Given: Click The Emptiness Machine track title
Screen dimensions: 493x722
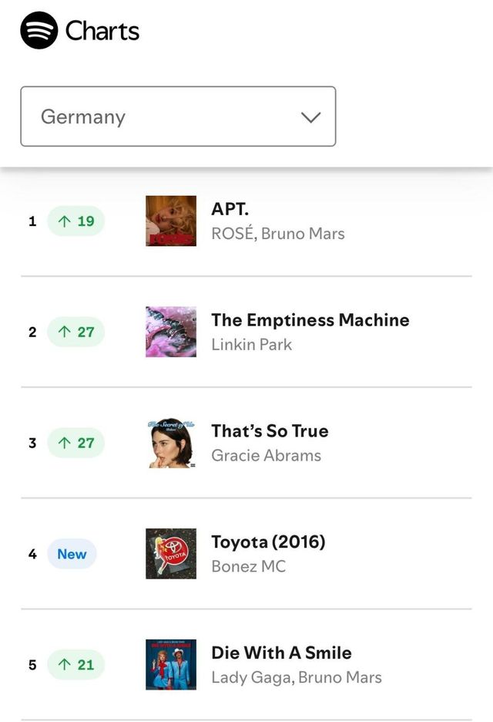Looking at the screenshot, I should coord(310,320).
